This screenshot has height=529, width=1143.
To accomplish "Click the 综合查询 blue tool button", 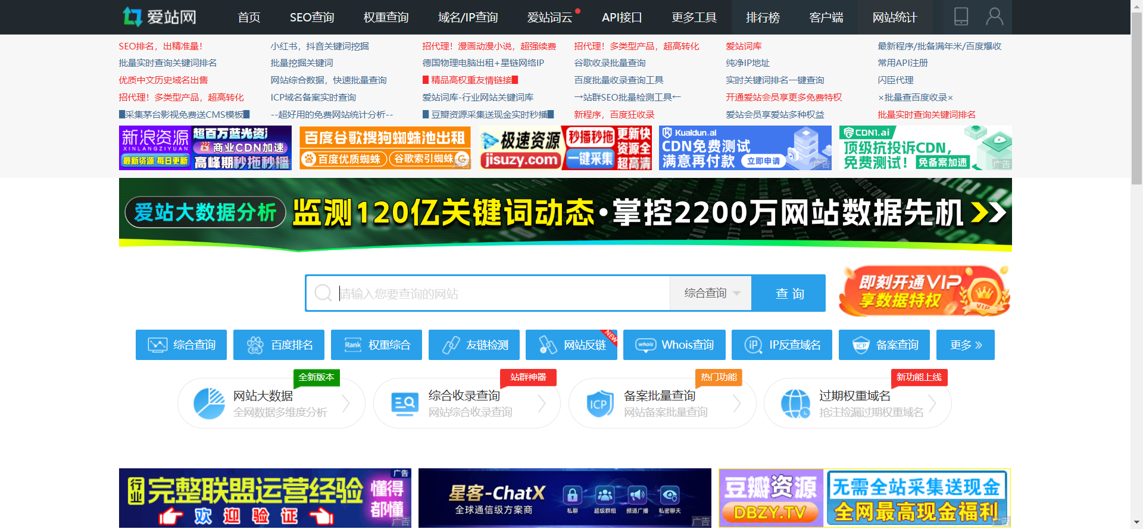I will tap(181, 345).
